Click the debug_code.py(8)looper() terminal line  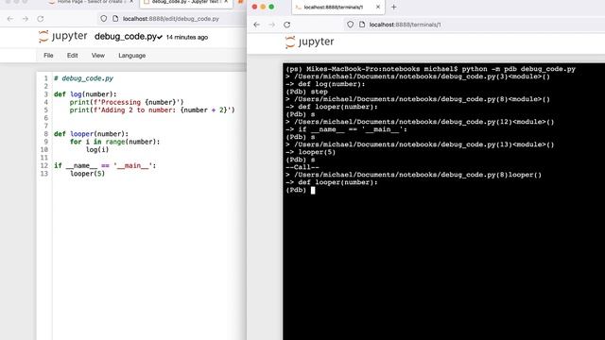tap(414, 175)
